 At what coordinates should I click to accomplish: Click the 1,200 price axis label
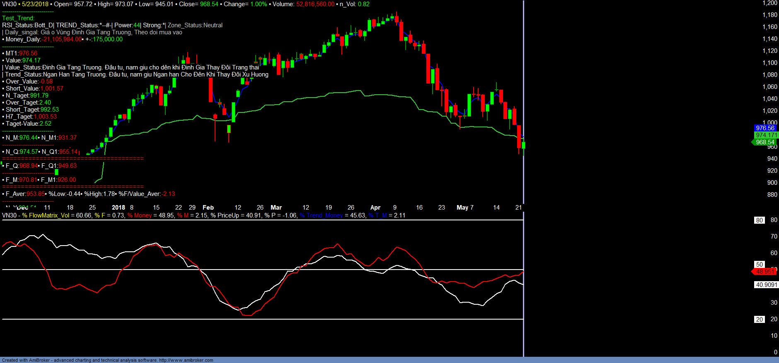769,3
